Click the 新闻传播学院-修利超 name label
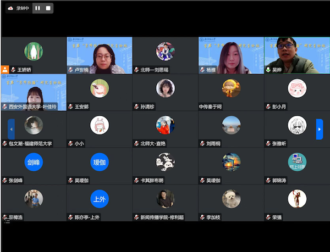The height and width of the screenshot is (252, 330). point(162,217)
